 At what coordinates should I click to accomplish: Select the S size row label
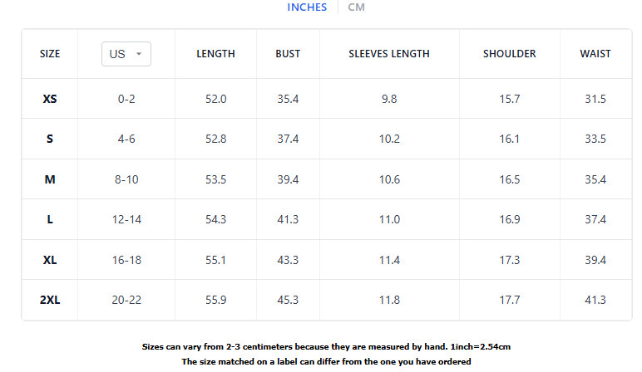(50, 139)
